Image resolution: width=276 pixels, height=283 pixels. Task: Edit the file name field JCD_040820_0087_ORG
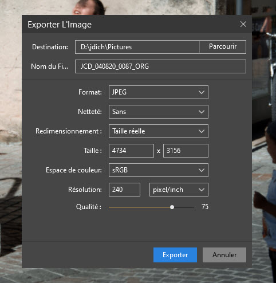(160, 66)
